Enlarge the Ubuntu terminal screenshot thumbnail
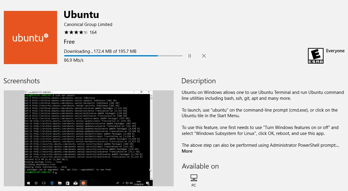 pyautogui.click(x=88, y=138)
